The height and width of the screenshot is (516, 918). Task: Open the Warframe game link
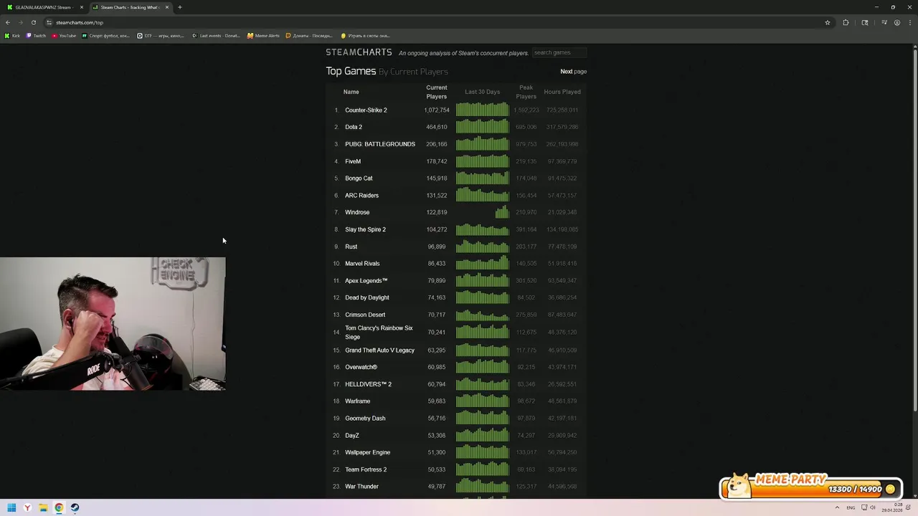tap(357, 401)
